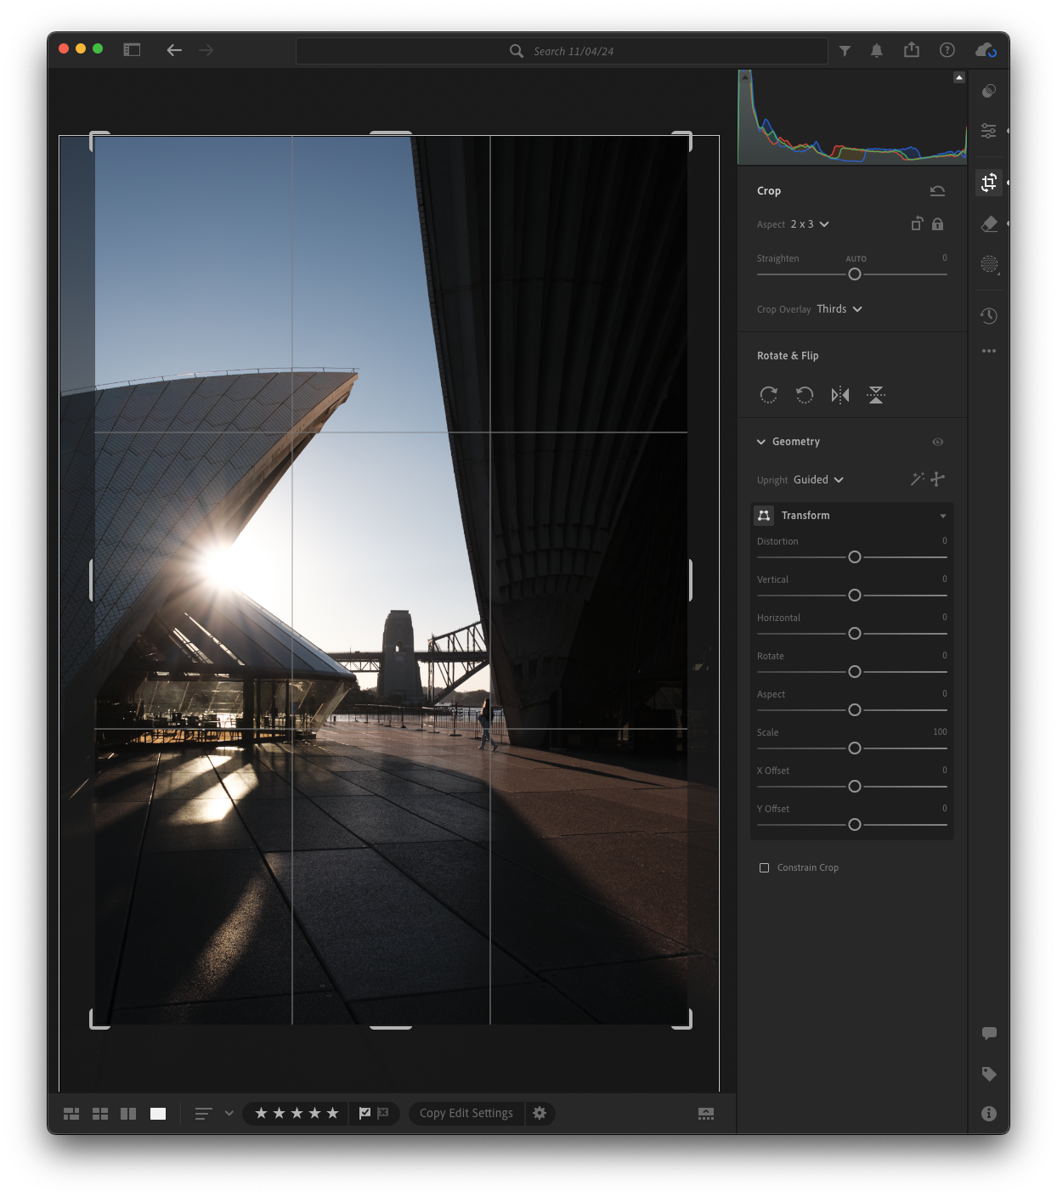The image size is (1057, 1197).
Task: Open the help question mark icon
Action: [x=947, y=50]
